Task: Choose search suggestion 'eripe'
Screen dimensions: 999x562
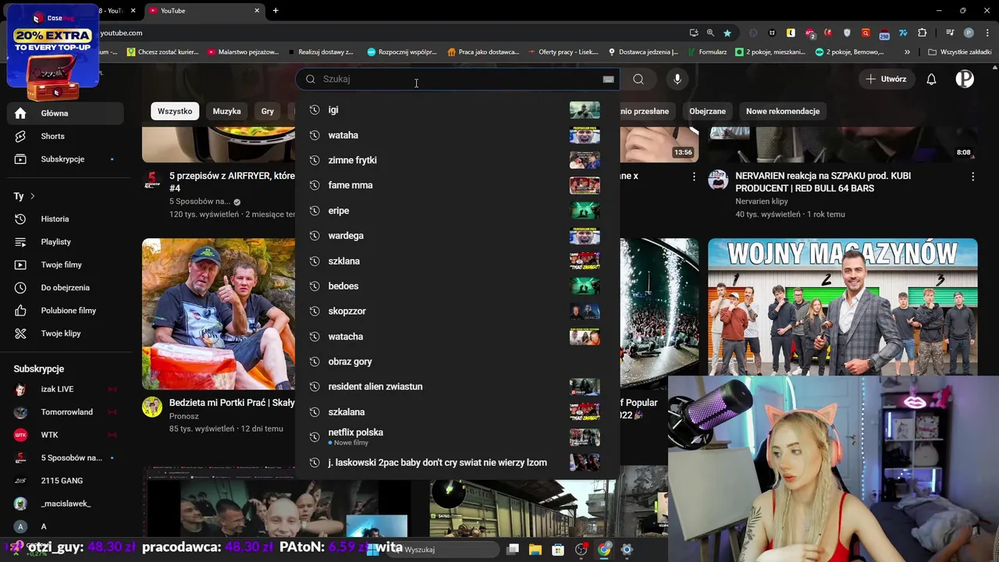Action: tap(457, 211)
